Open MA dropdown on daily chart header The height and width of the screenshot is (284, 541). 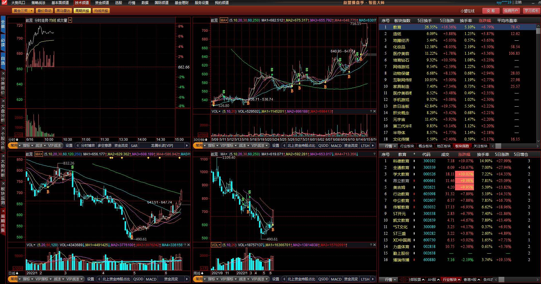39,154
